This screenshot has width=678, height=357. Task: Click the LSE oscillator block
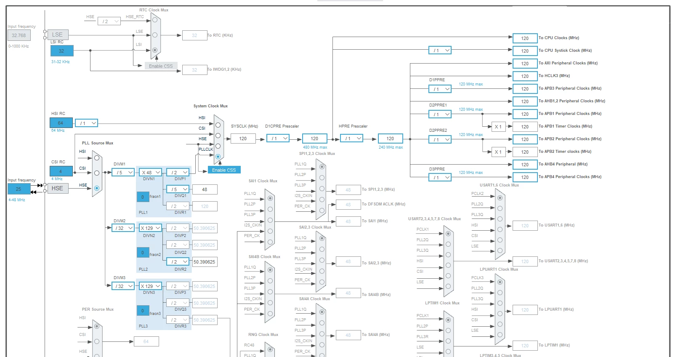(x=58, y=35)
